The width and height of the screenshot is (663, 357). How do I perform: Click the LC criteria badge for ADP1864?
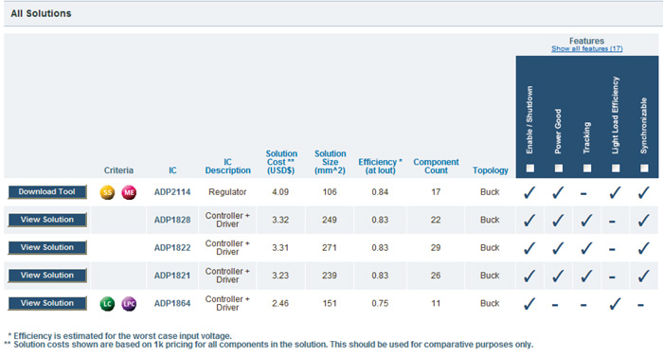point(107,304)
